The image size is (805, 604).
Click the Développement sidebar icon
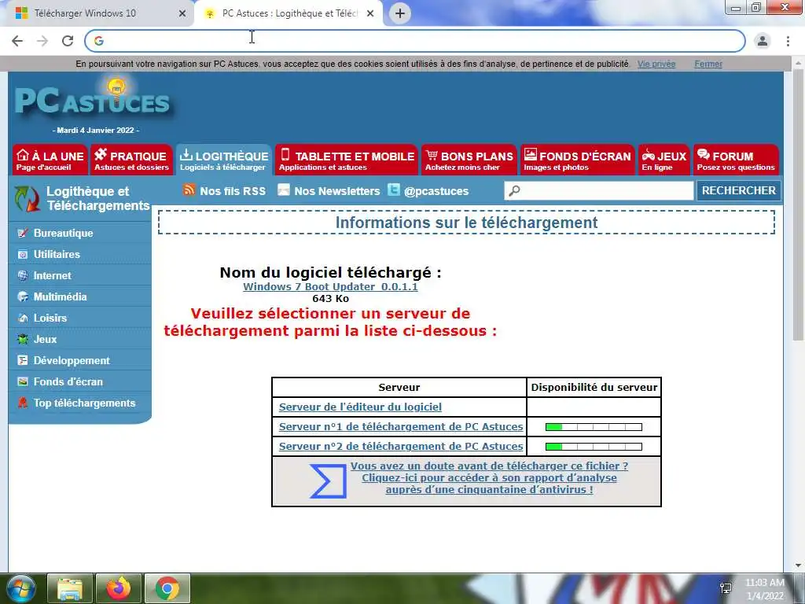23,360
